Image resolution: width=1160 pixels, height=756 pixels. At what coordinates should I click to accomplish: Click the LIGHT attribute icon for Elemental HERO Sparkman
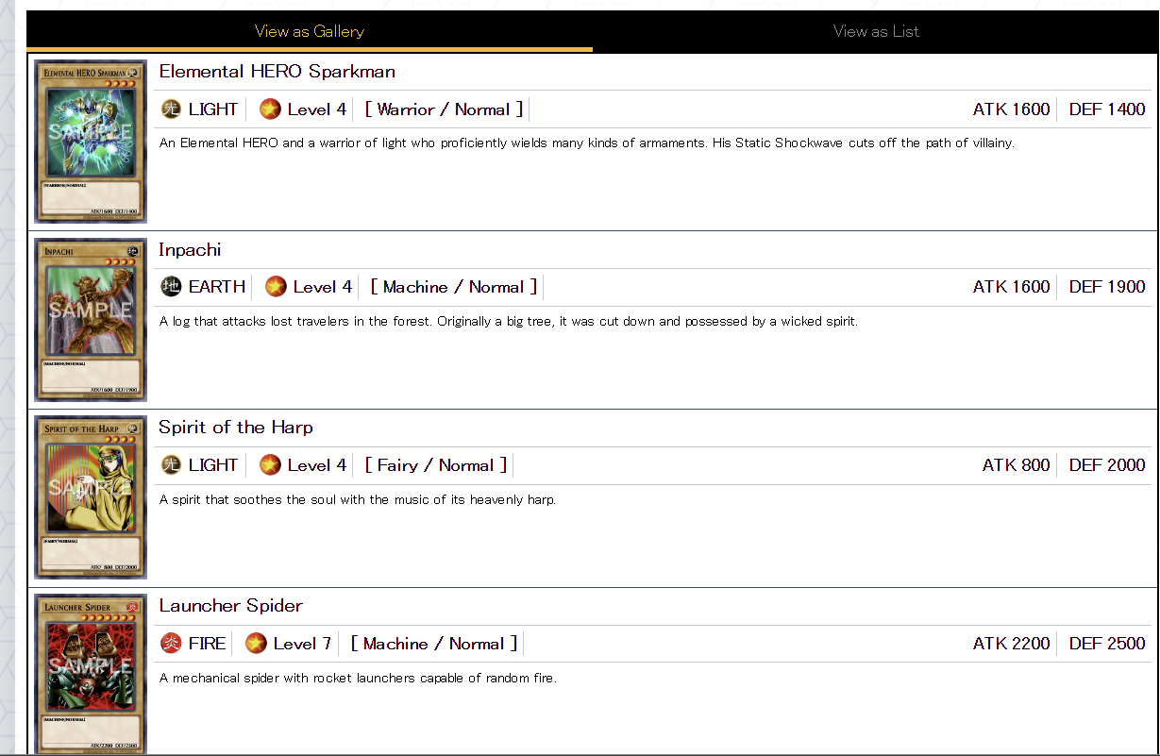171,109
